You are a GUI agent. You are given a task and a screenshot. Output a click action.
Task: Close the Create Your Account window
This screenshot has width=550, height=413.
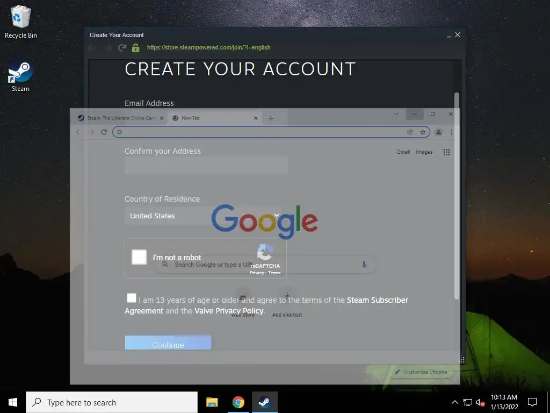click(x=458, y=35)
